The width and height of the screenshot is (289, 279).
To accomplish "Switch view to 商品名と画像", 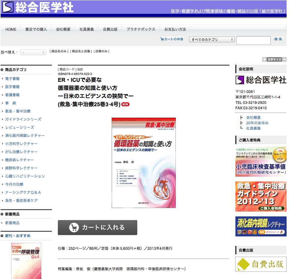I will click(81, 51).
